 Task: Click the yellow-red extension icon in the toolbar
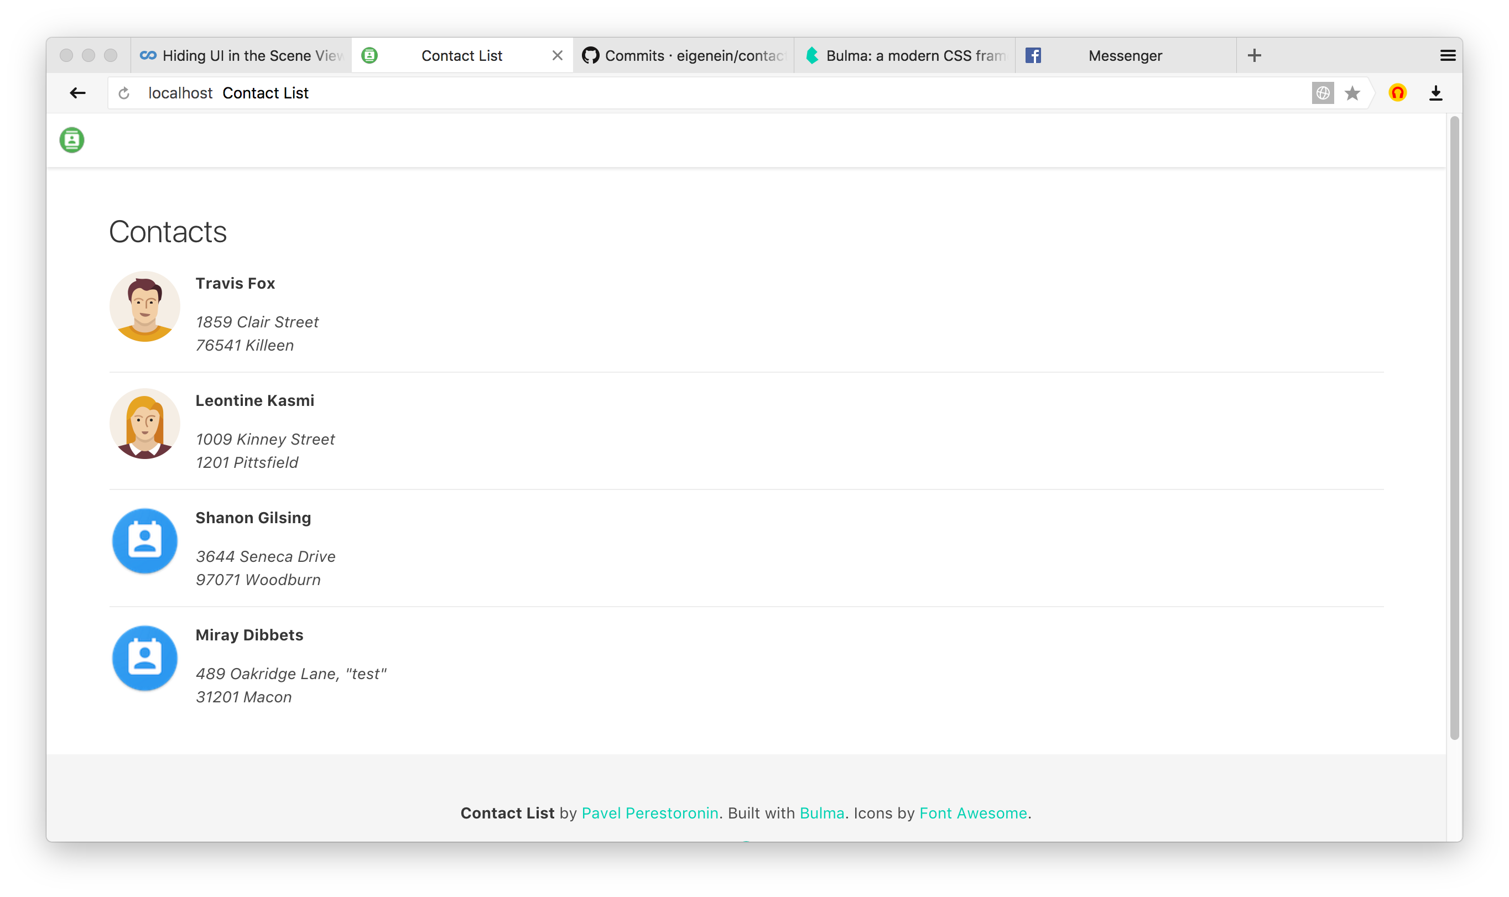click(1397, 93)
